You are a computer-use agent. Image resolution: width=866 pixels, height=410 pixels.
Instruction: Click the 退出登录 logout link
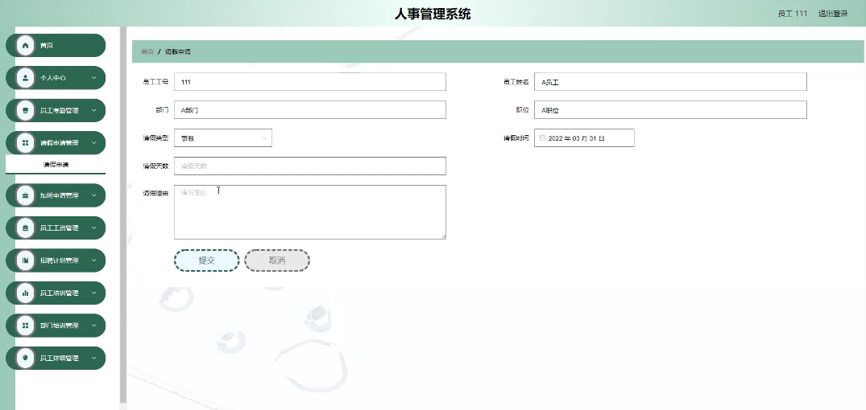coord(833,14)
